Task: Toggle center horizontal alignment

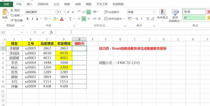Action: point(84,19)
